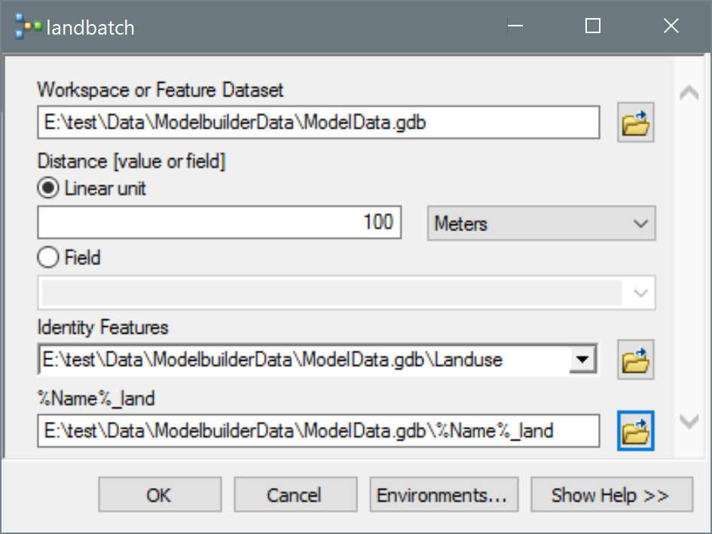Open the disabled Field dropdown list

[346, 293]
